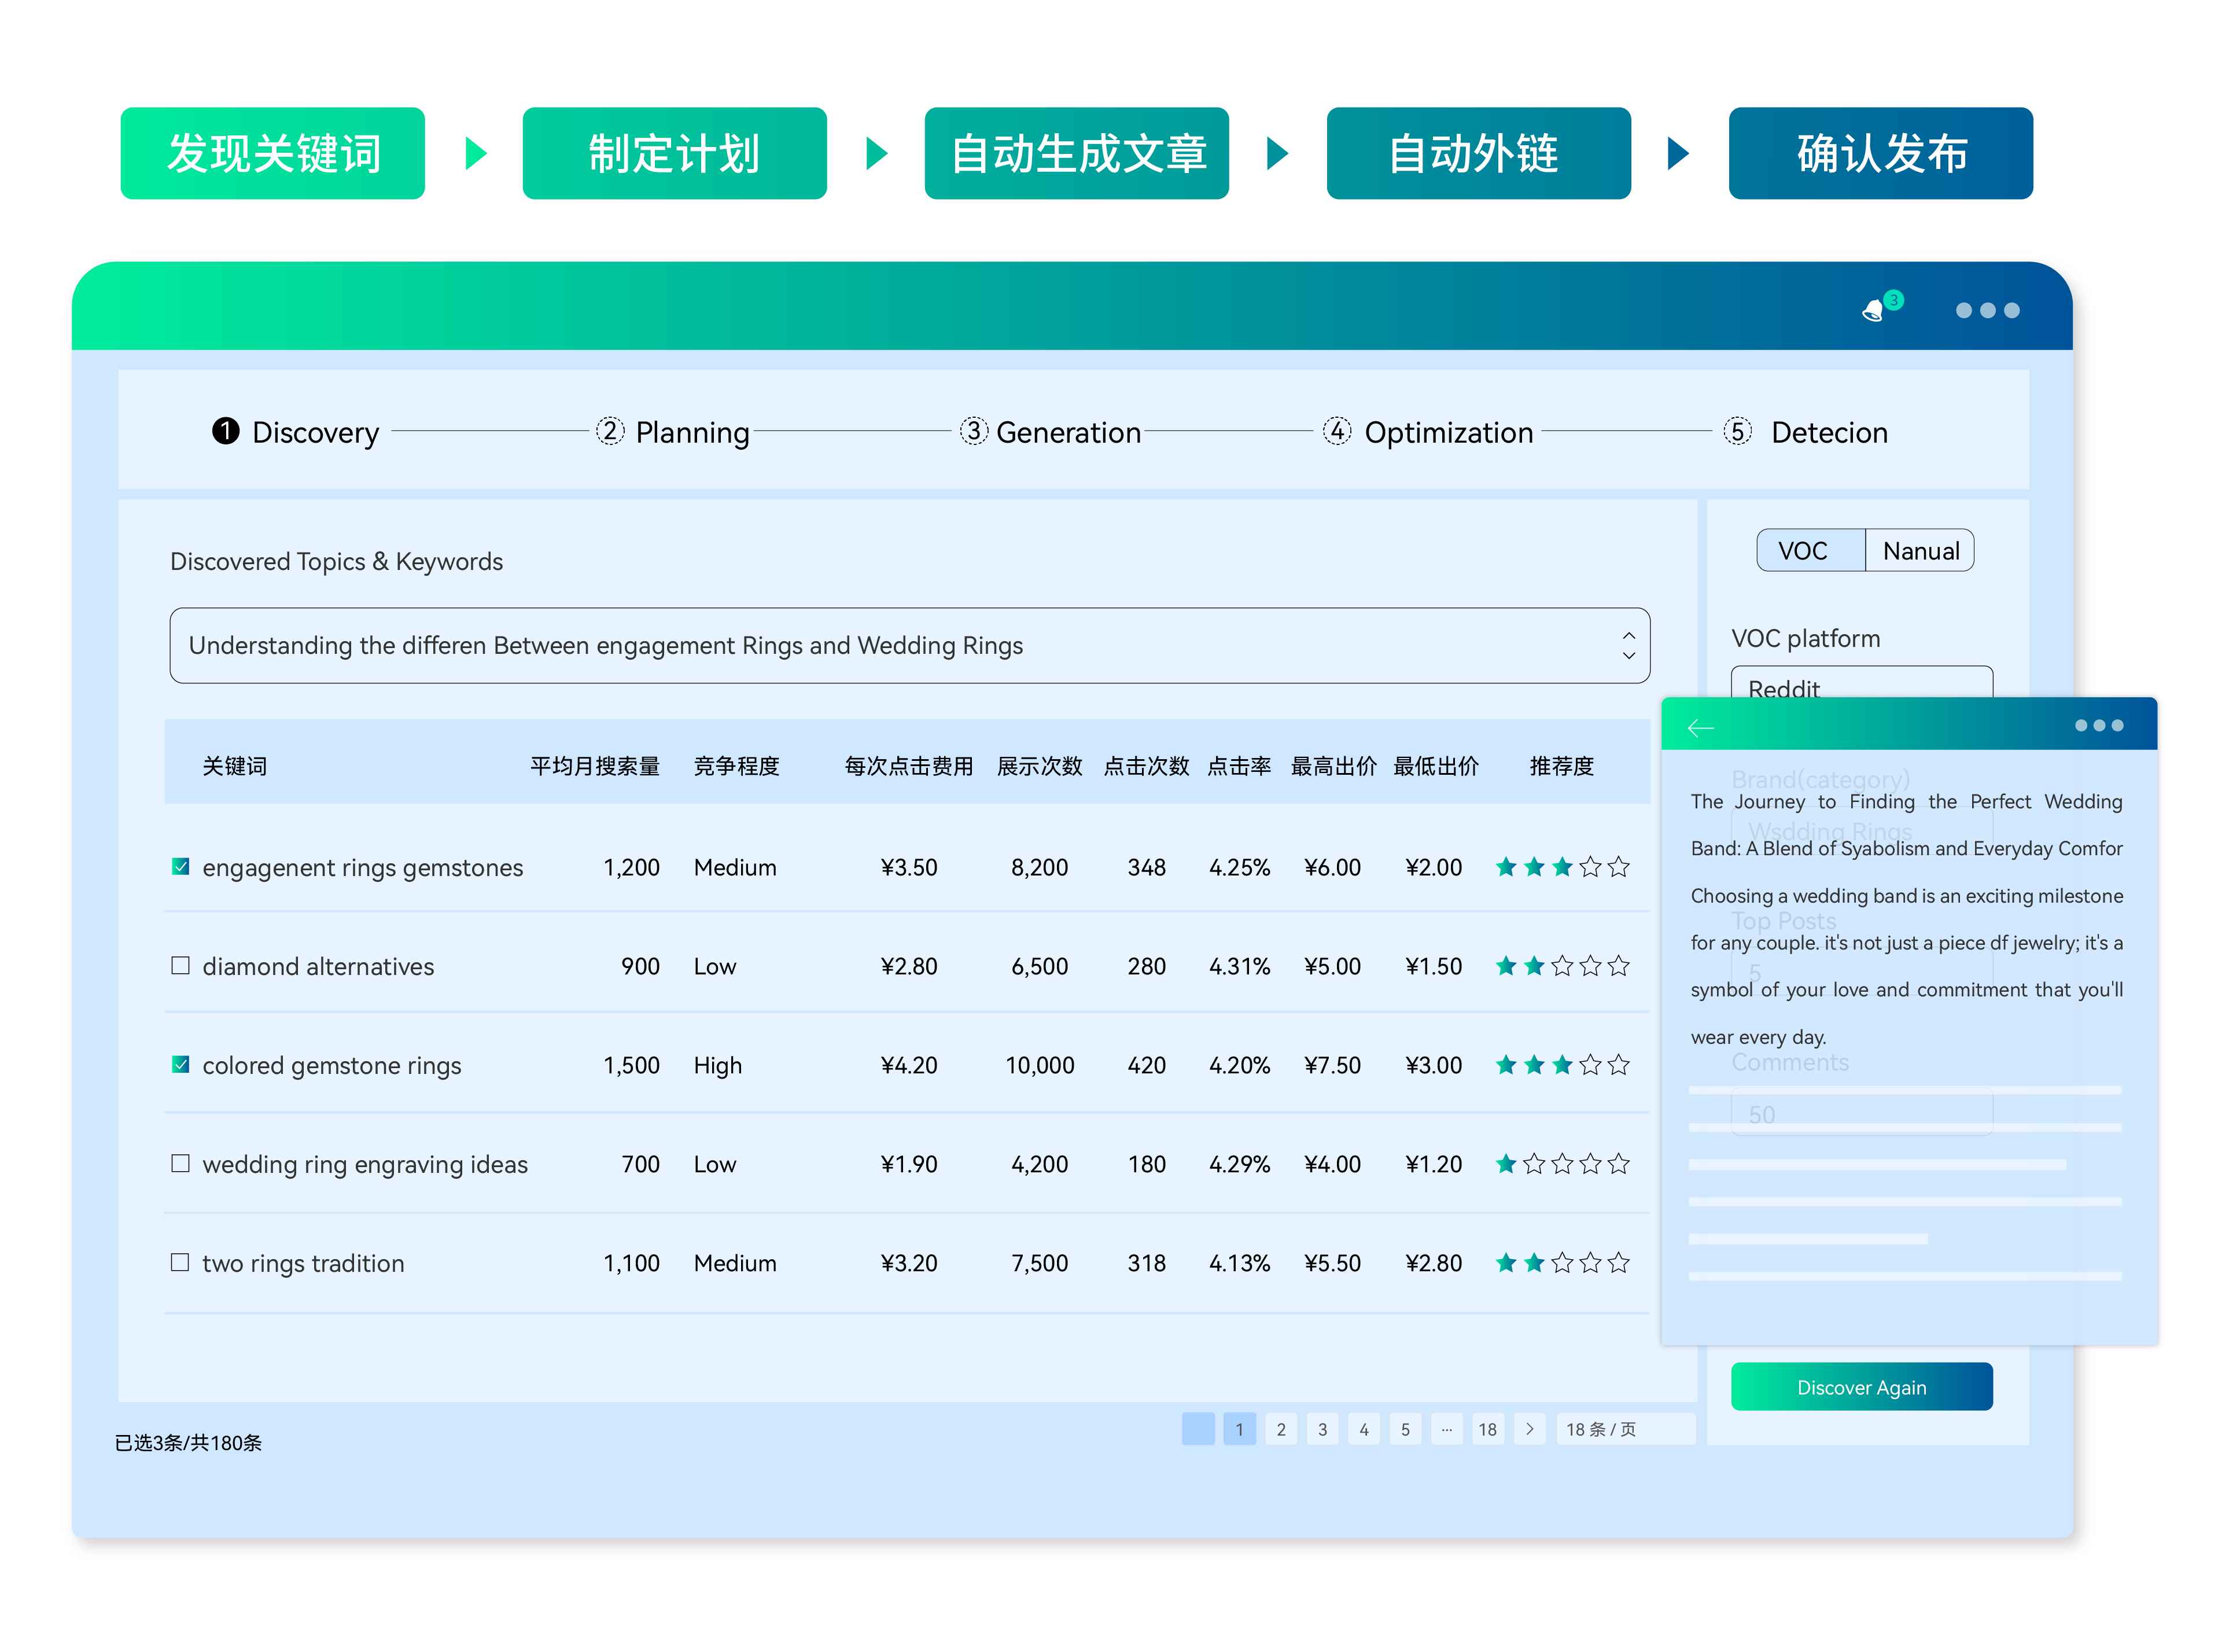Click the back arrow in the article preview panel
Screen dimensions: 2218x1652
[x=1700, y=728]
